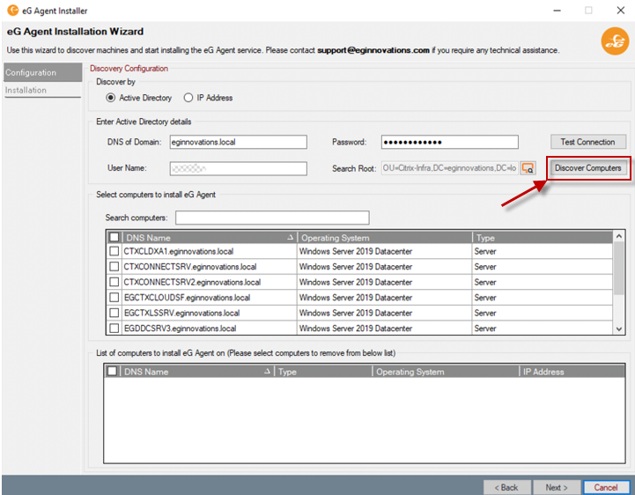Click the eG Agent Installer title icon
This screenshot has height=495, width=635.
(12, 10)
